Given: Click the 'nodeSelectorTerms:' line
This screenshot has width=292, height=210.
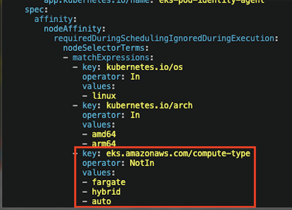Looking at the screenshot, I should click(x=106, y=48).
